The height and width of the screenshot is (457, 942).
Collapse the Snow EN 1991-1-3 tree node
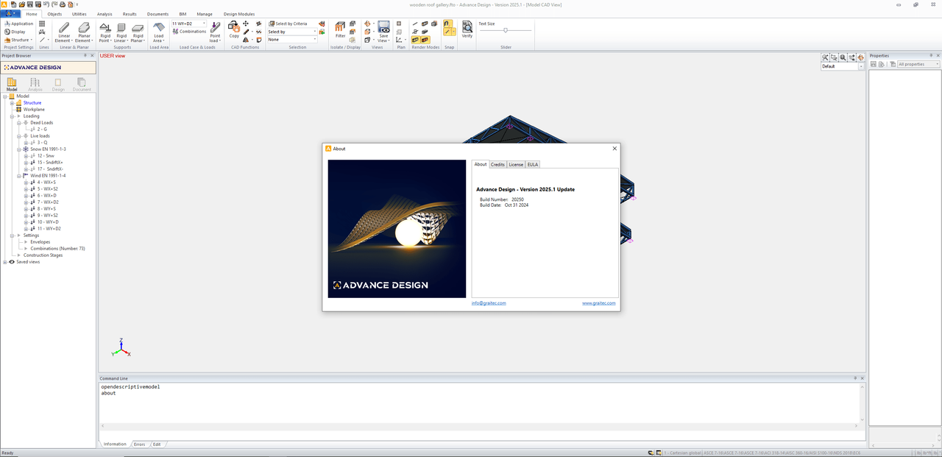pyautogui.click(x=18, y=149)
